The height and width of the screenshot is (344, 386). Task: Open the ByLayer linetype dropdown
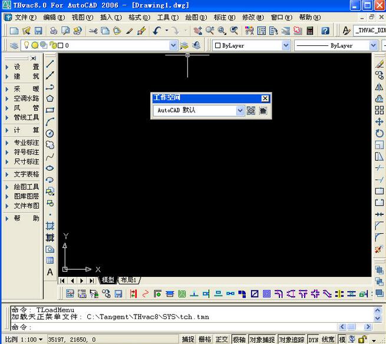pyautogui.click(x=373, y=45)
